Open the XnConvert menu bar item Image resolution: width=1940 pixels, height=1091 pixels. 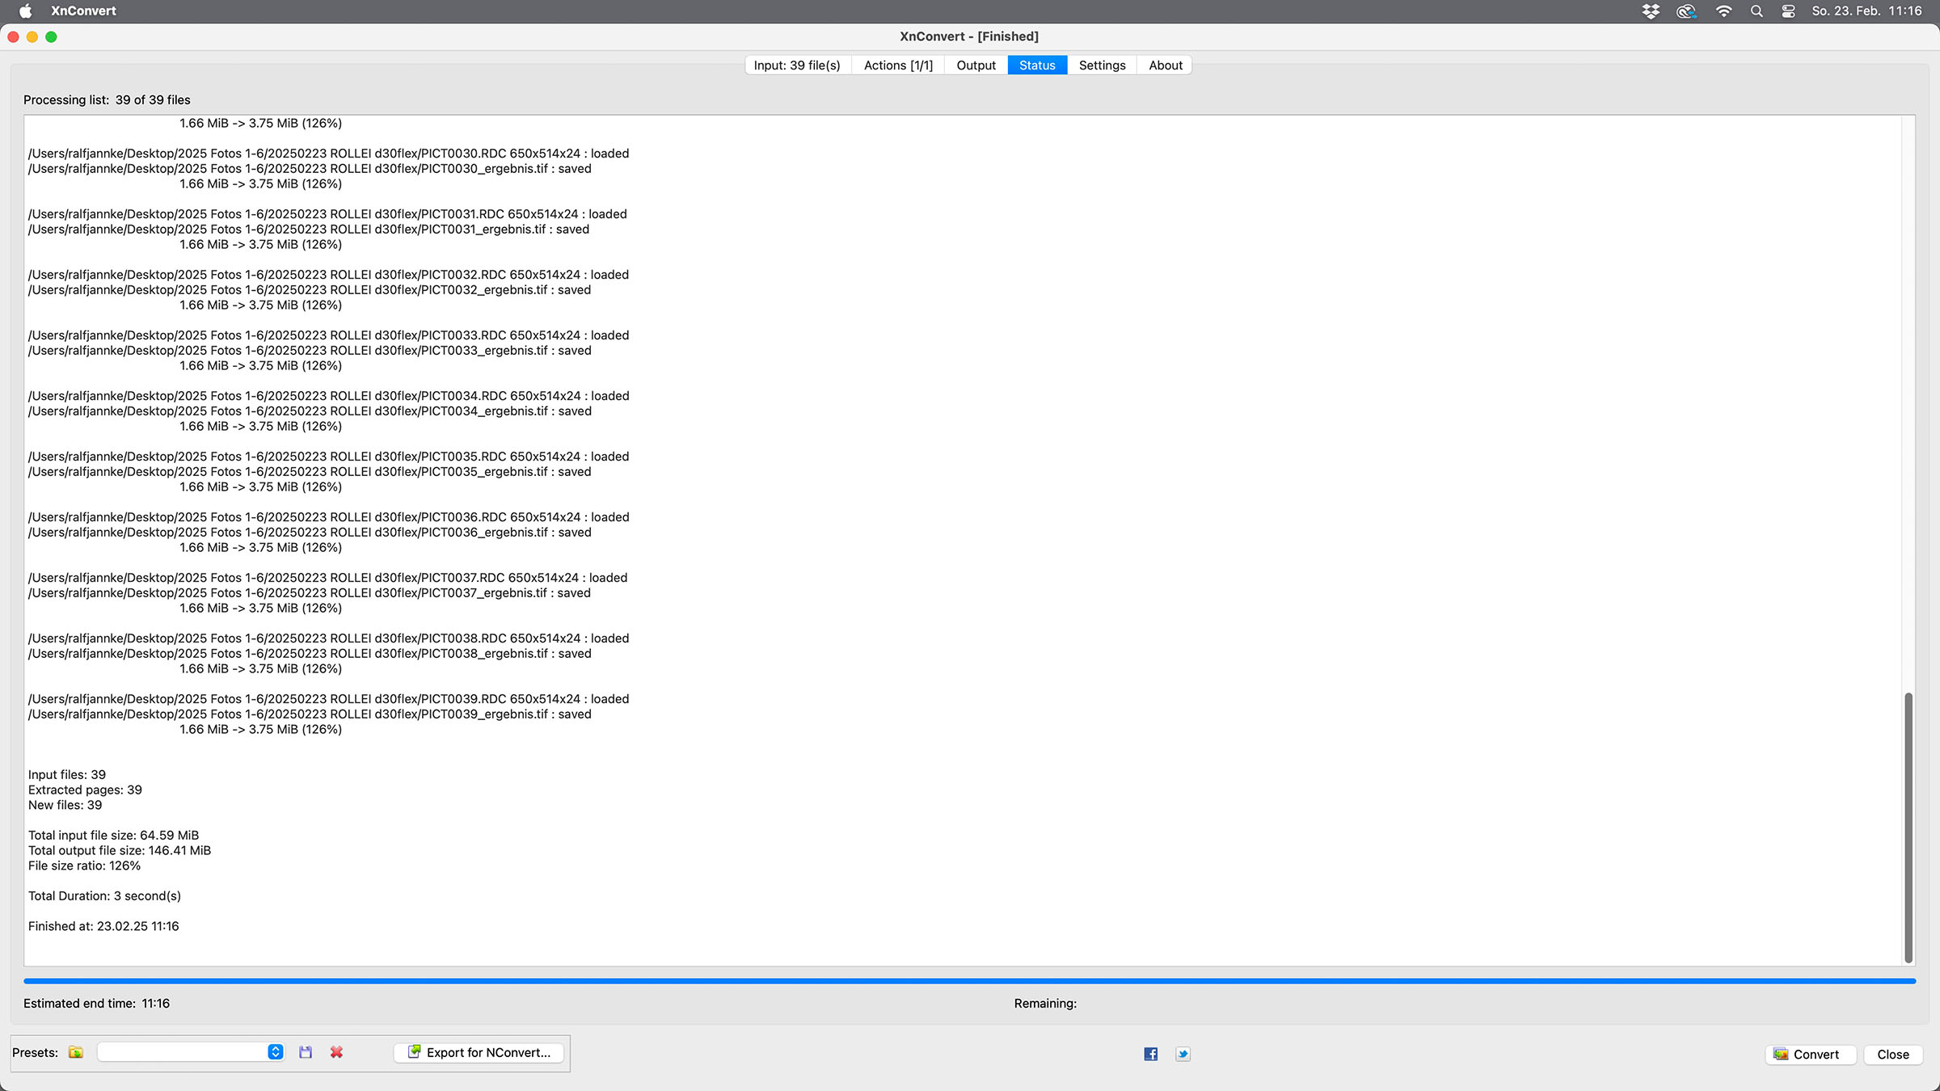coord(83,11)
